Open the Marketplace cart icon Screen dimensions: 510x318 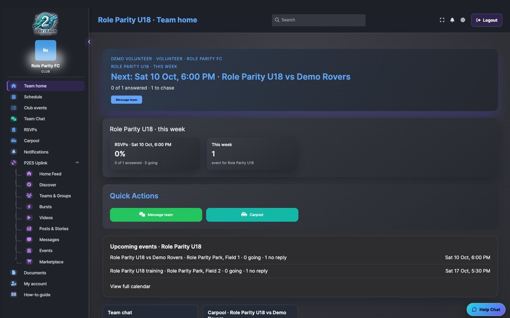point(29,262)
